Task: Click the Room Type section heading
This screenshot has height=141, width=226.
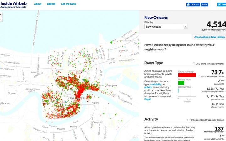Action: click(153, 63)
